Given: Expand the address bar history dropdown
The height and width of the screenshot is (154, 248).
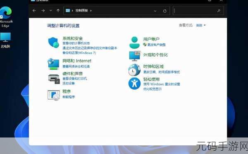Looking at the screenshot, I should pos(155,11).
